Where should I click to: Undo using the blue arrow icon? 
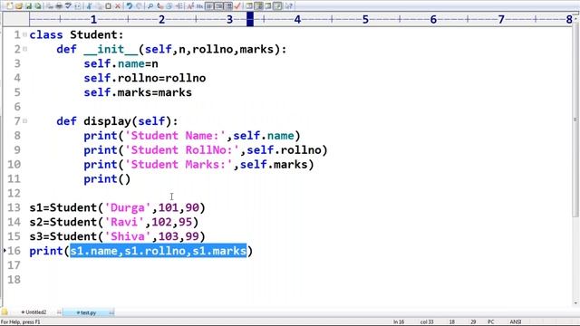tap(129, 6)
